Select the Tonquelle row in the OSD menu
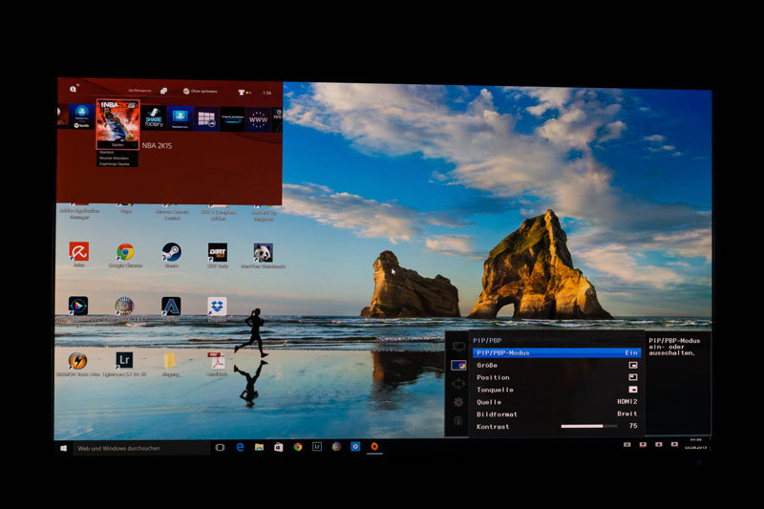The width and height of the screenshot is (764, 509). pos(557,390)
